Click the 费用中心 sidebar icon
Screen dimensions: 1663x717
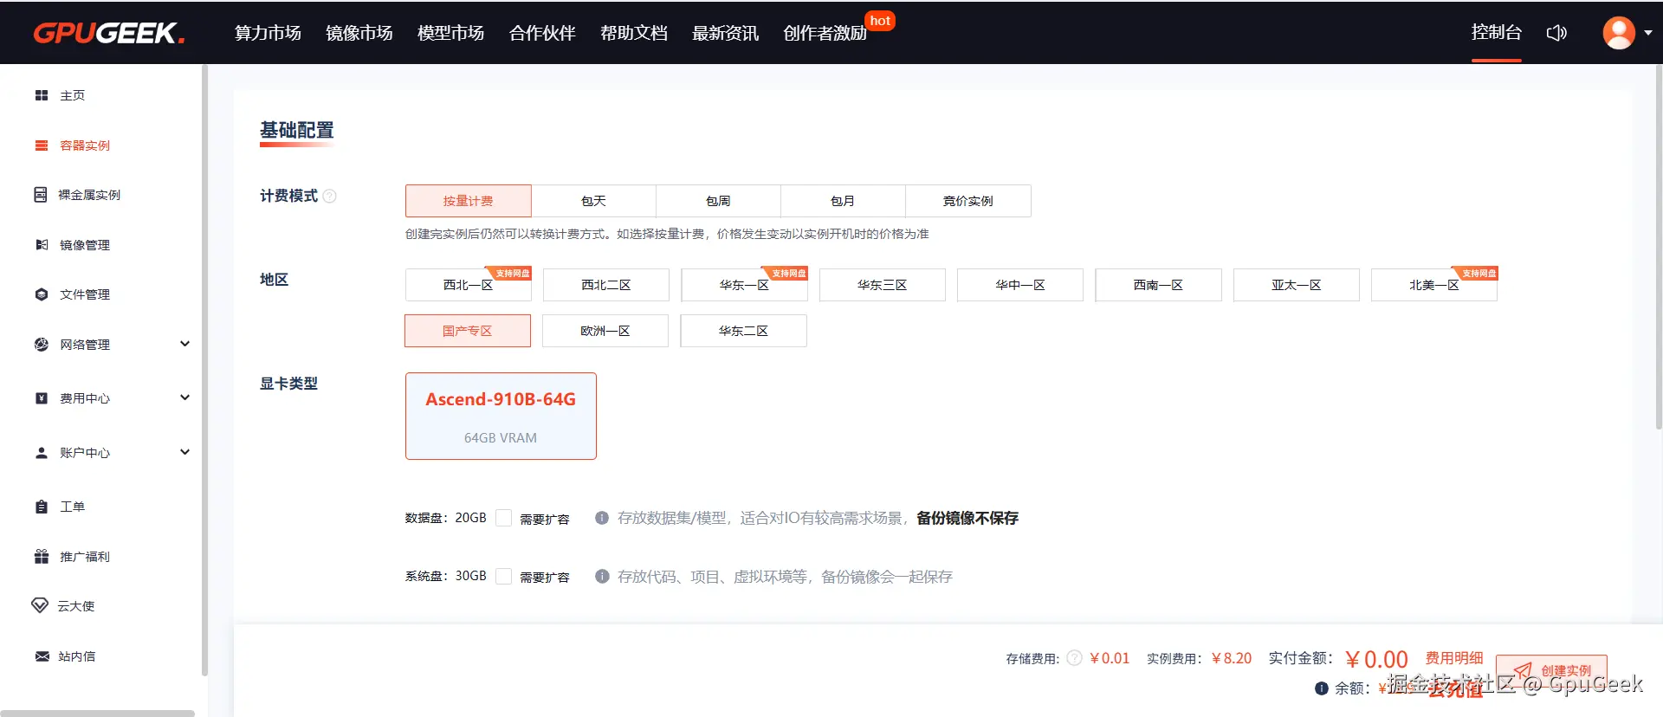(42, 398)
